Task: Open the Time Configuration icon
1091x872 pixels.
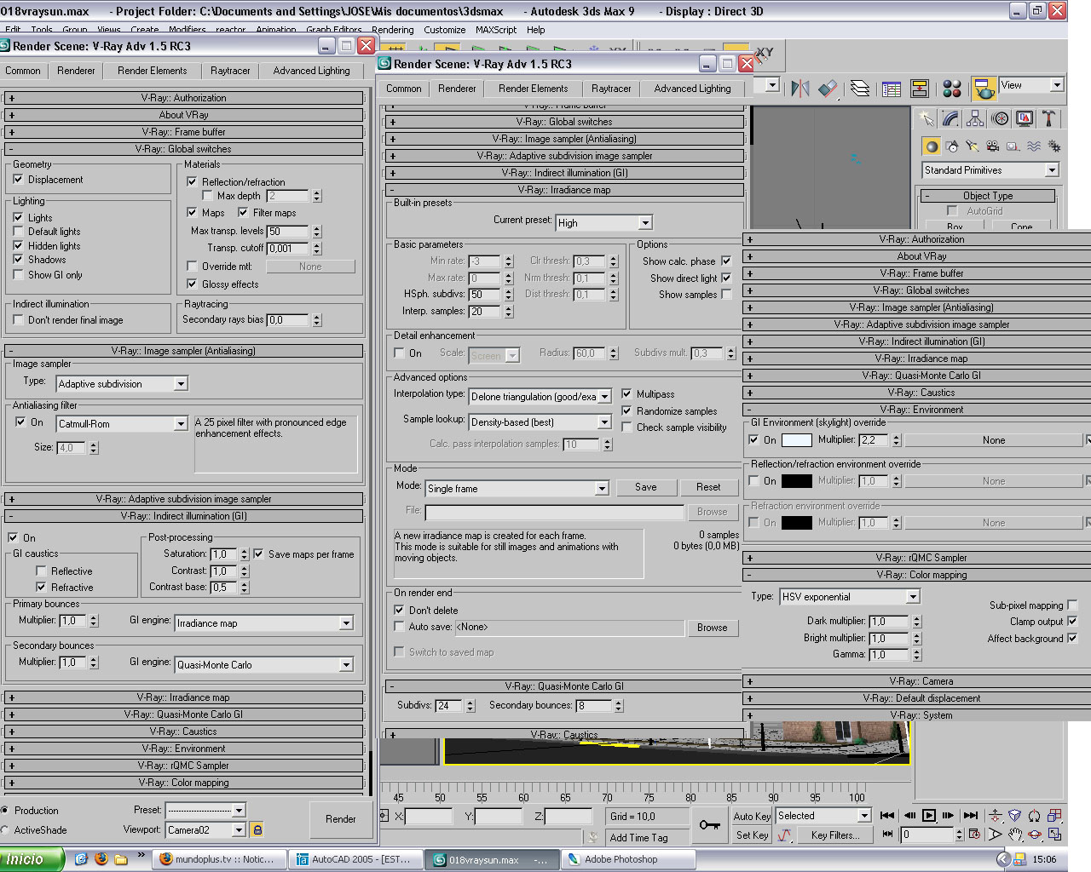Action: pos(973,835)
